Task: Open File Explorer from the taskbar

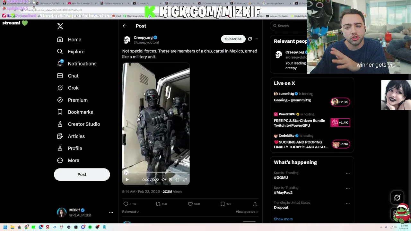Action: pos(12,227)
